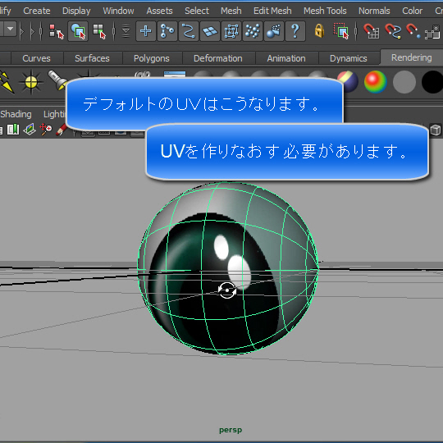Click the black material sphere swatch
Screen dimensions: 443x443
tap(432, 82)
